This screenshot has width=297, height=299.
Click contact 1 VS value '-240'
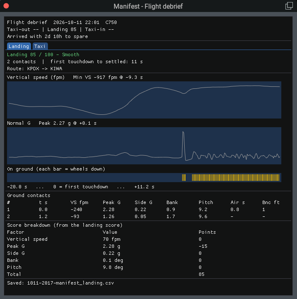(76, 209)
